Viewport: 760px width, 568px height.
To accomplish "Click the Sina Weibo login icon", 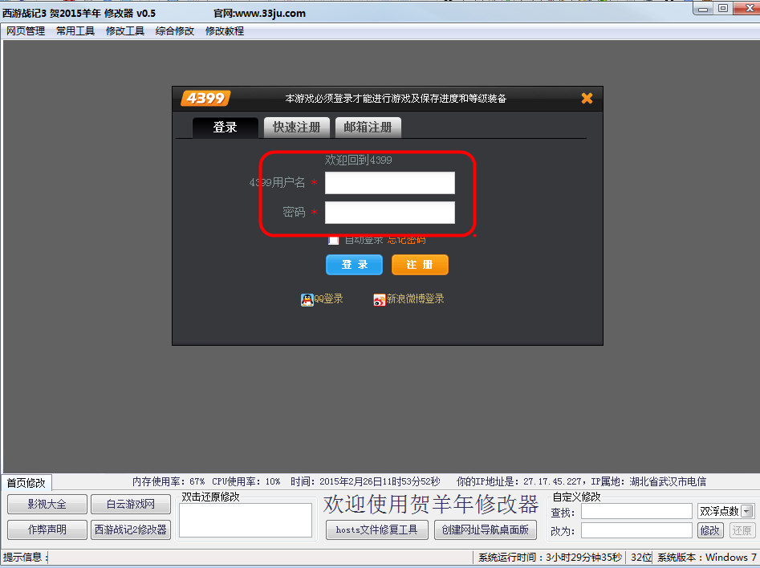I will tap(379, 299).
